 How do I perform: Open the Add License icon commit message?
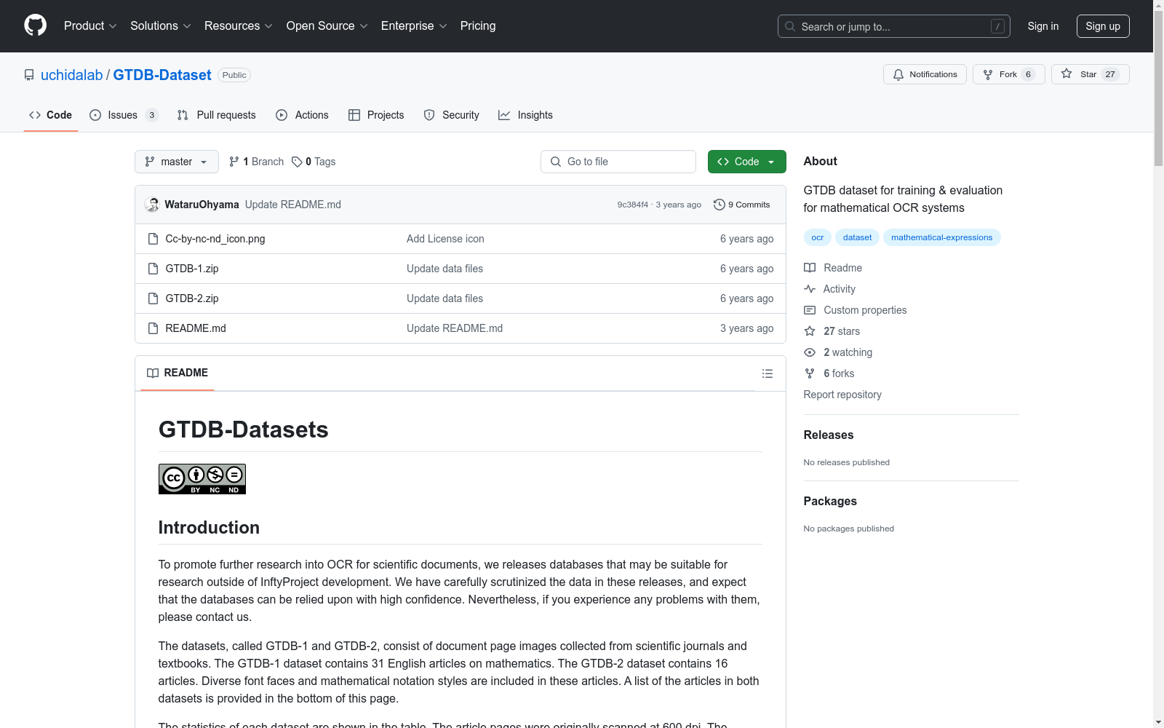click(x=445, y=239)
